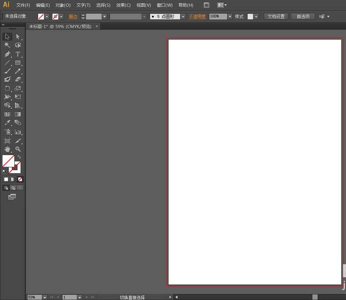Select the Eraser tool

pyautogui.click(x=18, y=79)
